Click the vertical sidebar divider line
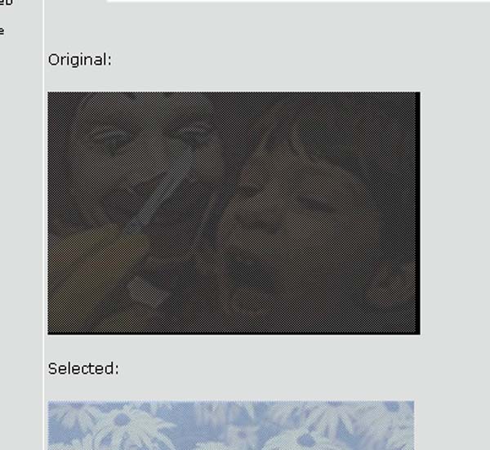490x450 pixels. tap(44, 225)
